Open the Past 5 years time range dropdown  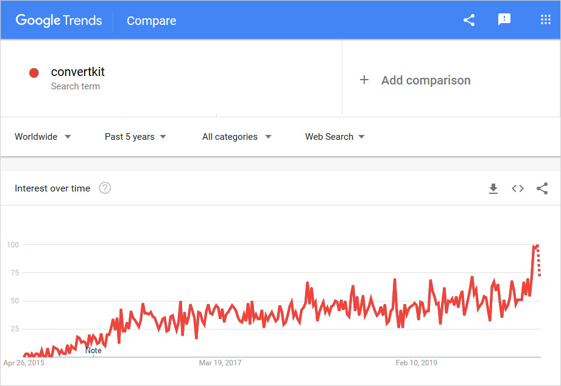[135, 137]
